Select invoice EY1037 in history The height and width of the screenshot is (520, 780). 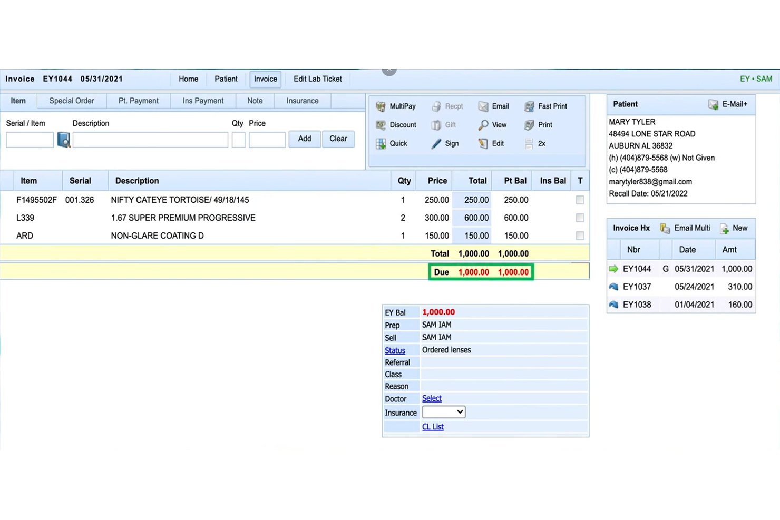coord(637,287)
